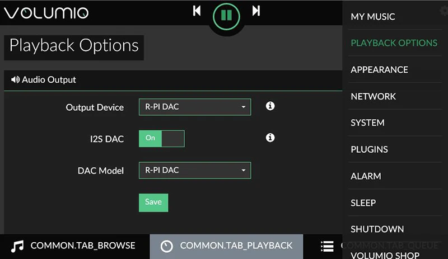This screenshot has width=448, height=259.
Task: Open My Music from the side menu
Action: click(373, 17)
